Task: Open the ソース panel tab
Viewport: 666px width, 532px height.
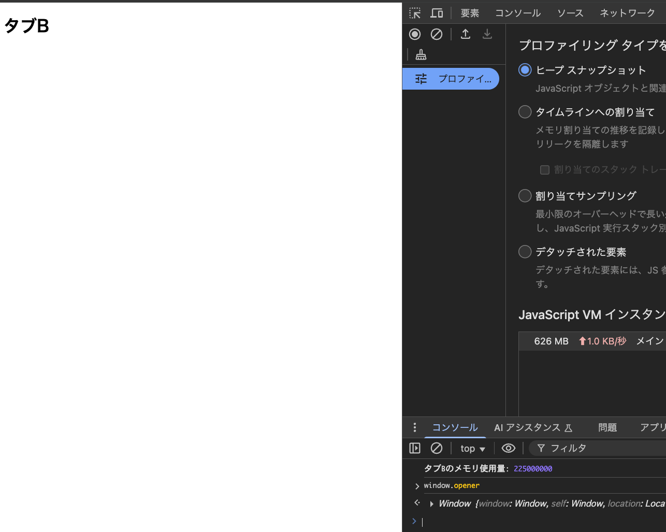Action: (x=570, y=13)
